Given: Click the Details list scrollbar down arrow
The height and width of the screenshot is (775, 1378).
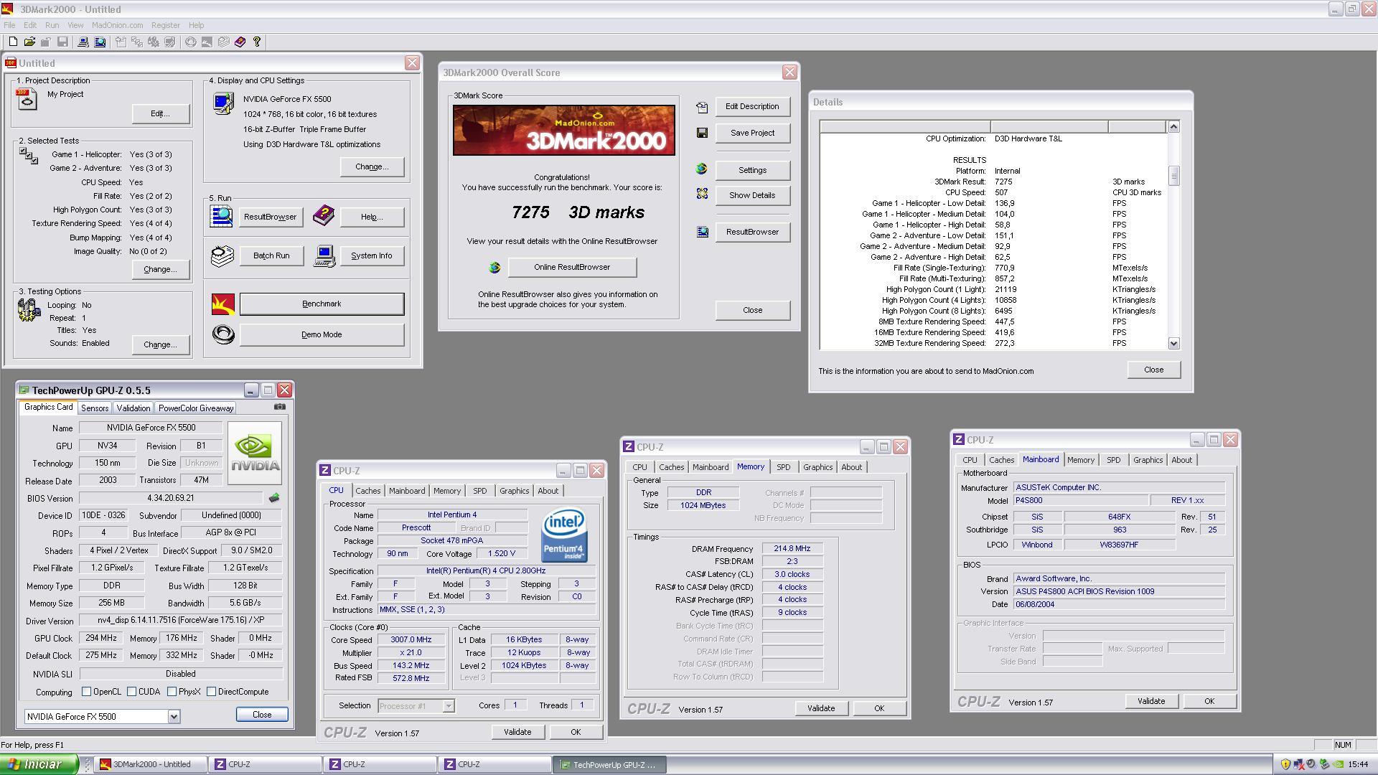Looking at the screenshot, I should (1173, 344).
